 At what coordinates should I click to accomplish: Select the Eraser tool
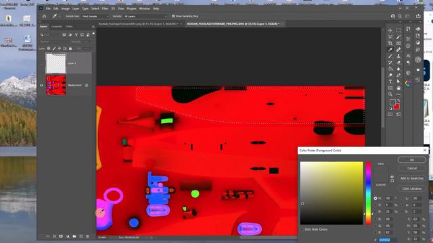[398, 63]
